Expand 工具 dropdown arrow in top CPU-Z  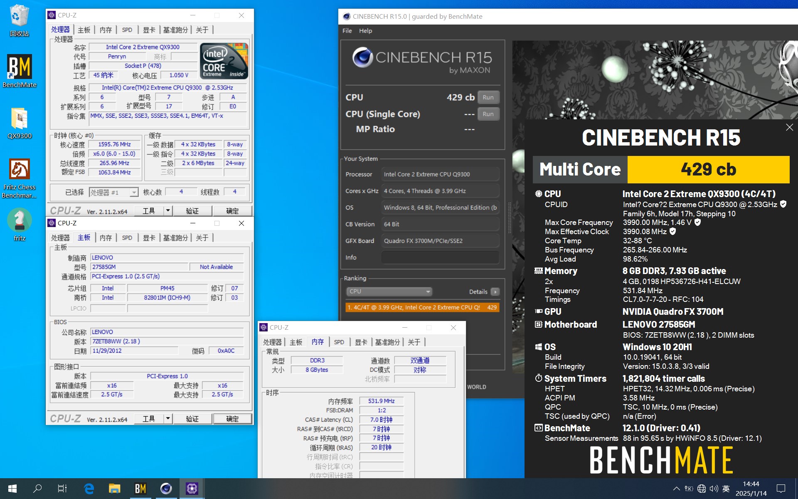click(x=168, y=211)
